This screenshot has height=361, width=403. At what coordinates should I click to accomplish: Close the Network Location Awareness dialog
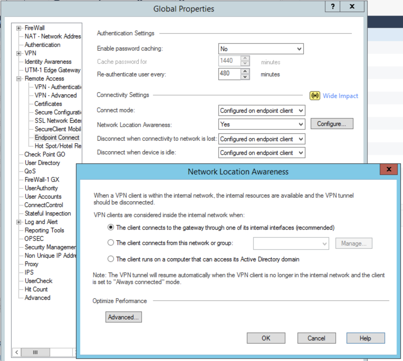coord(389,169)
